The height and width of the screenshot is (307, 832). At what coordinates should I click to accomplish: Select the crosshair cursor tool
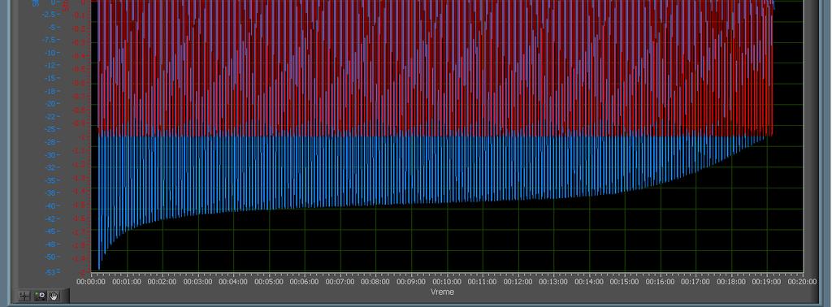(24, 296)
